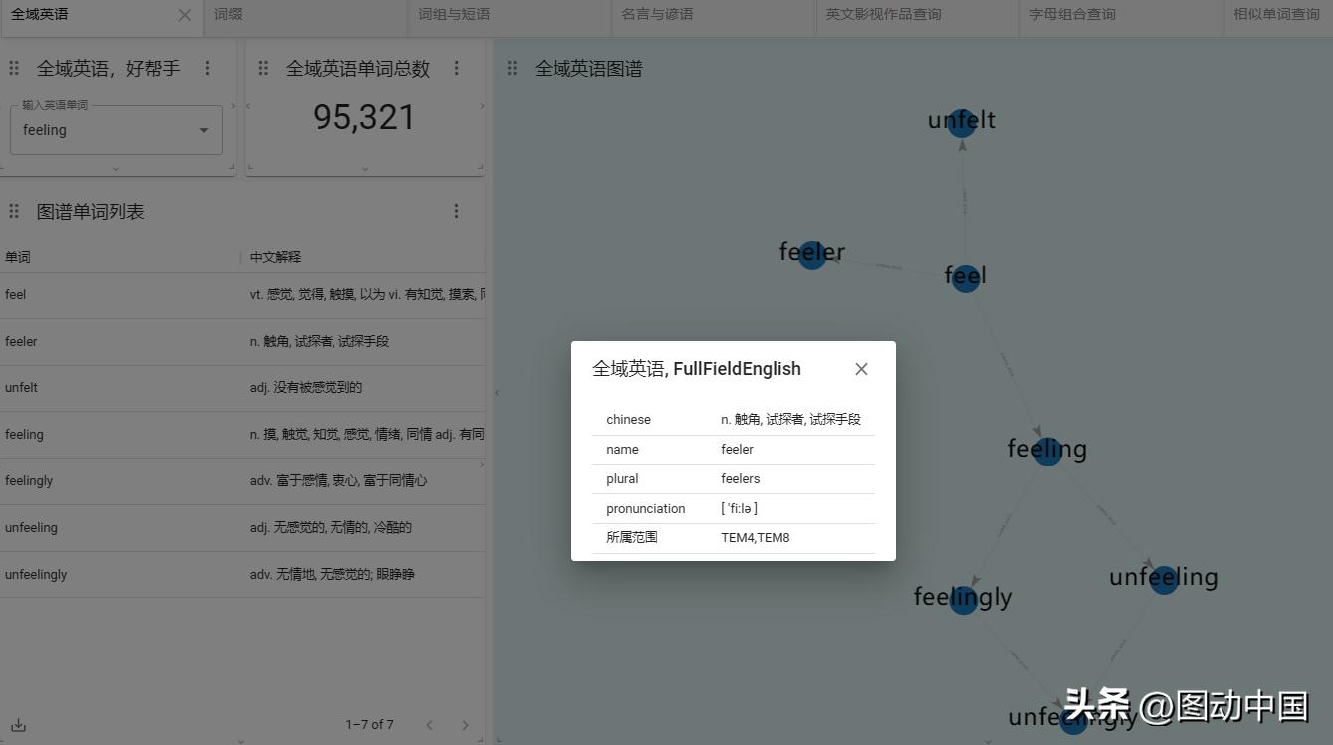The width and height of the screenshot is (1333, 745).
Task: Expand the collapsed panel chevron beside the graph
Action: tap(495, 392)
